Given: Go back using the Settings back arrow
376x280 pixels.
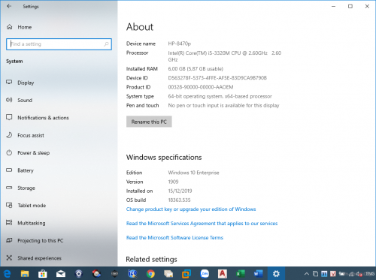Looking at the screenshot, I should click(x=9, y=6).
